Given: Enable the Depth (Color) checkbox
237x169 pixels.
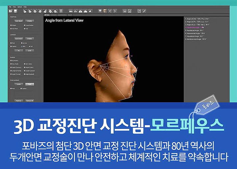Looking at the screenshot, I should point(25,67).
